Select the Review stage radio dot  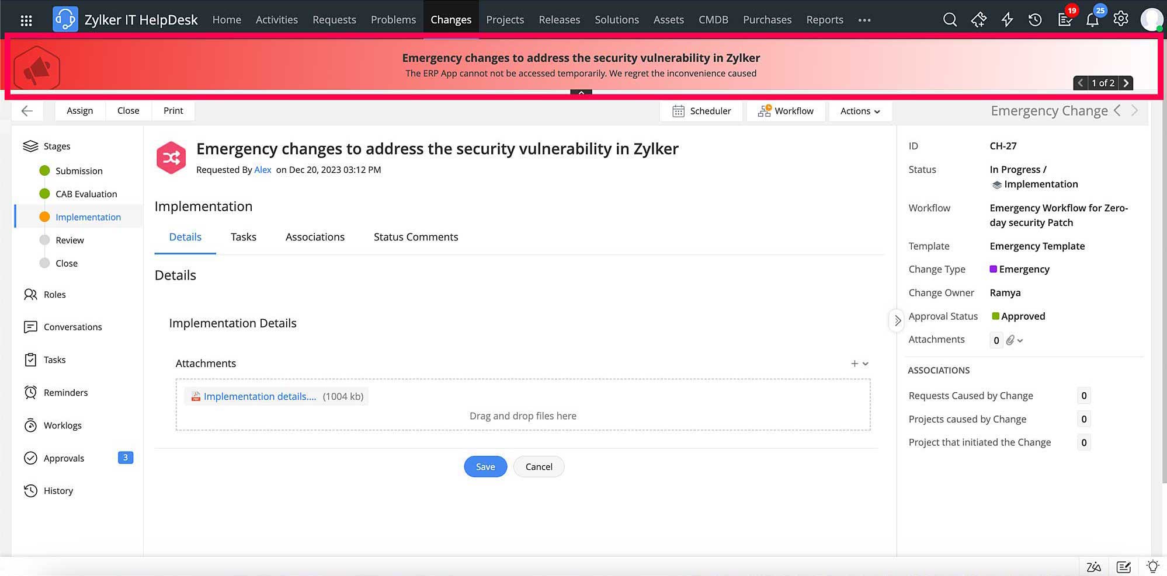click(44, 240)
